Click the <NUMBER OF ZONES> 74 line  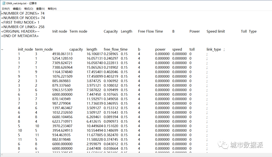23,13
